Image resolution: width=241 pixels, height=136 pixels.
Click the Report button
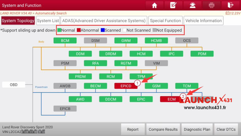pyautogui.click(x=133, y=129)
